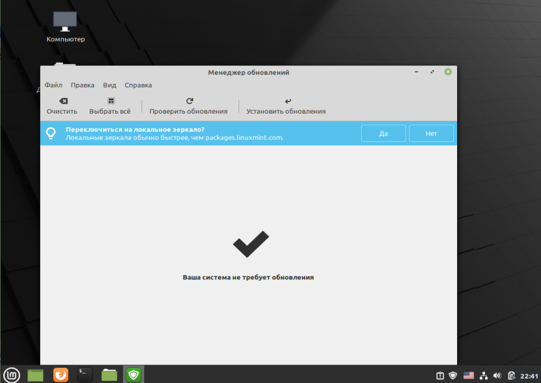Click the lightbulb hint icon
541x383 pixels.
pyautogui.click(x=51, y=133)
